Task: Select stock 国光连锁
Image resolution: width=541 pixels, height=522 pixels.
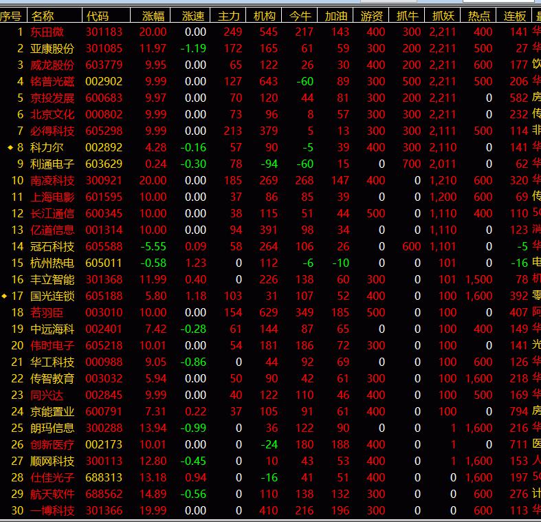Action: [52, 296]
